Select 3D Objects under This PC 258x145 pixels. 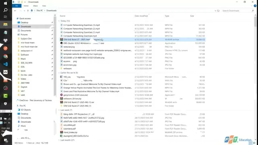coord(26,110)
